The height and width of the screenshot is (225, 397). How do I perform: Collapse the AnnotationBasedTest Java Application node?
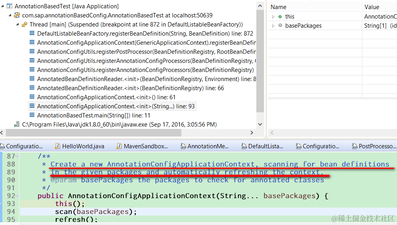pyautogui.click(x=2, y=6)
